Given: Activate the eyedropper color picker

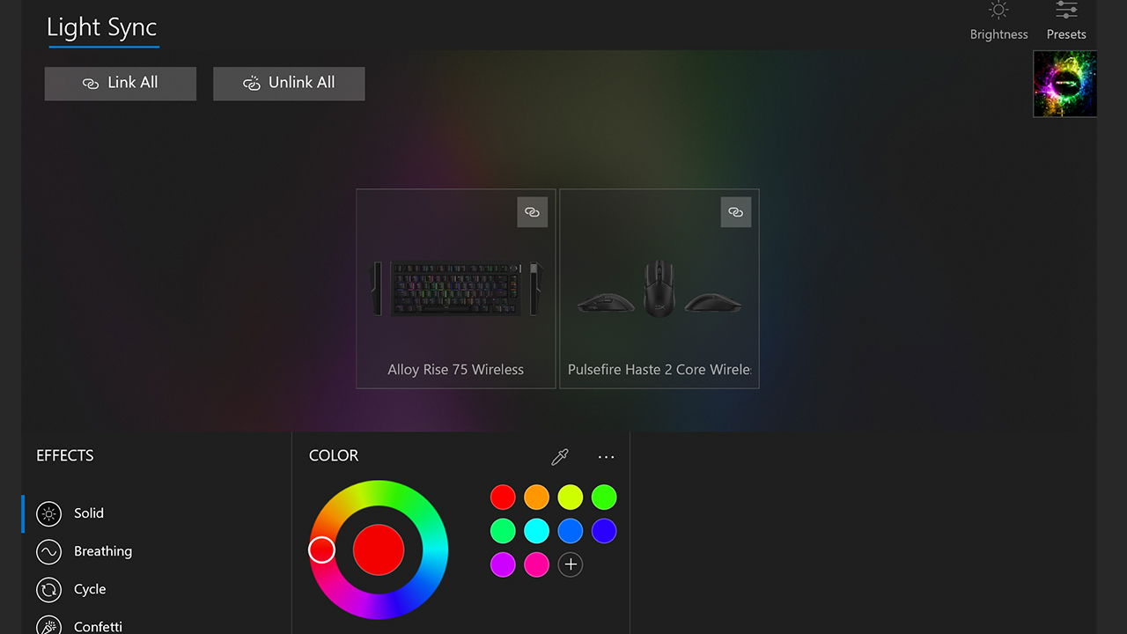Looking at the screenshot, I should point(559,456).
